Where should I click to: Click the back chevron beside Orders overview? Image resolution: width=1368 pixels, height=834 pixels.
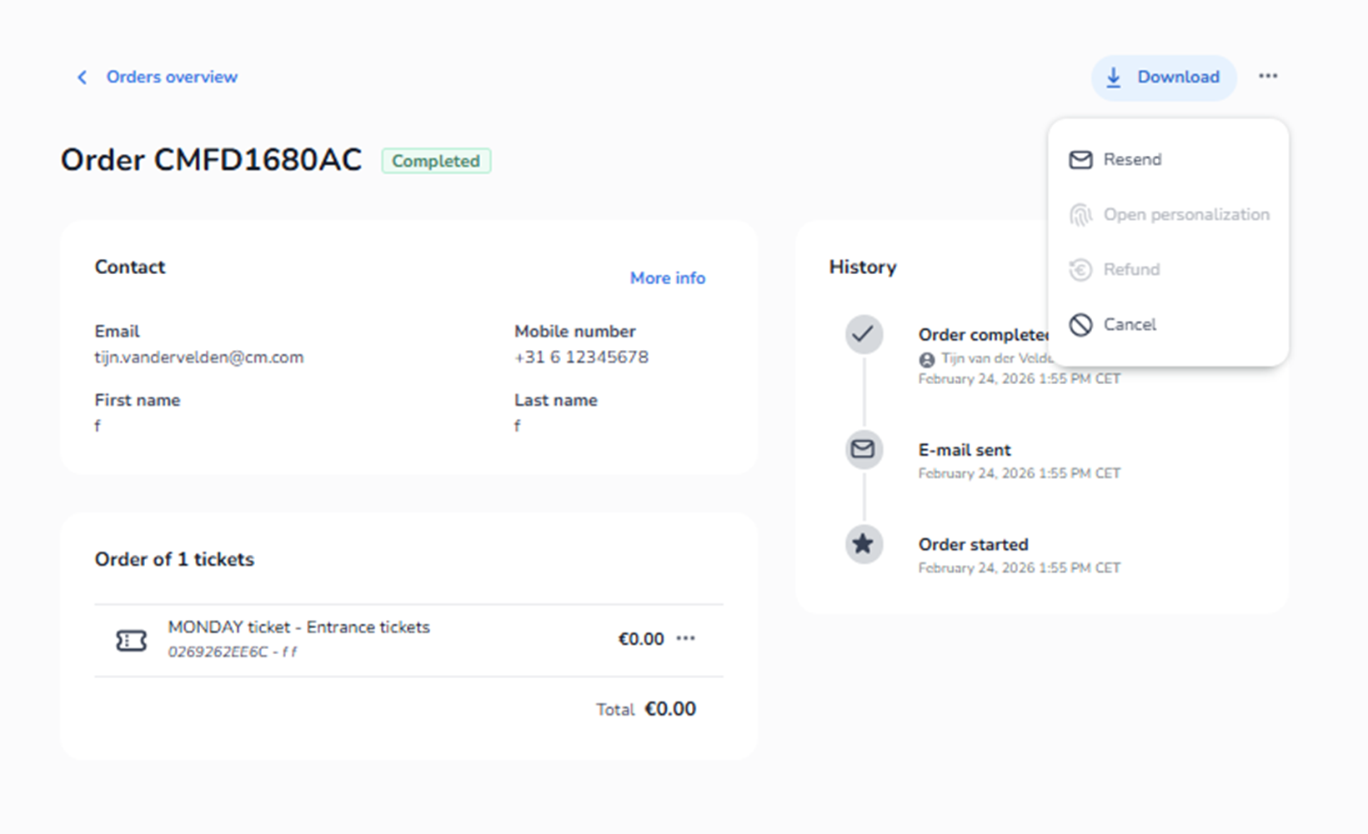(x=82, y=77)
